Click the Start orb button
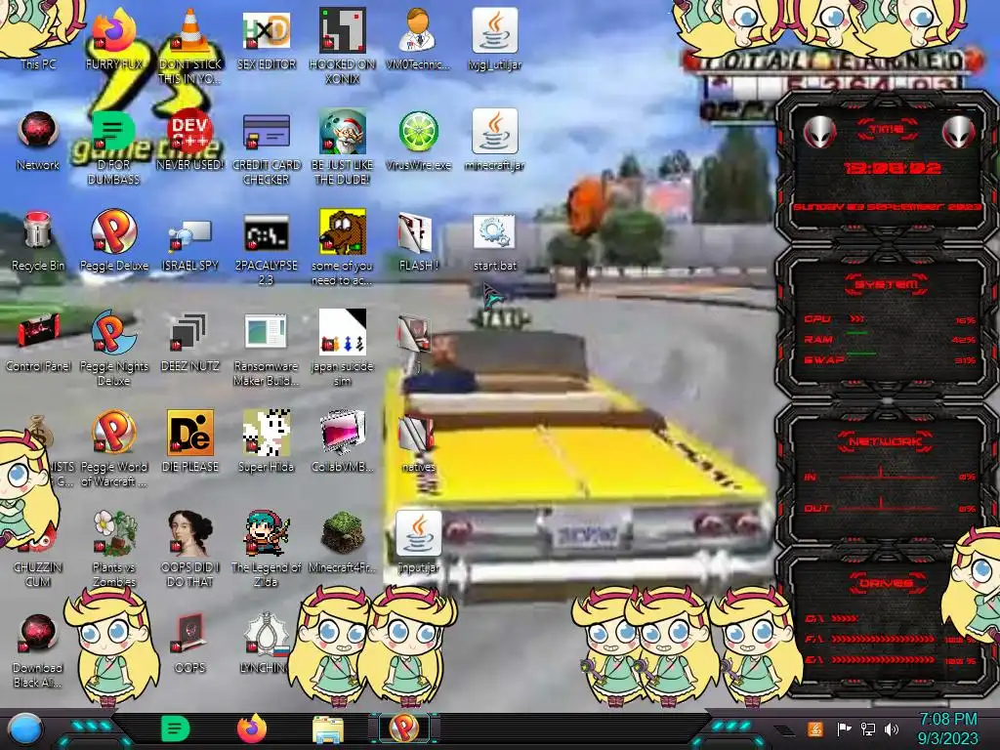 pyautogui.click(x=25, y=729)
